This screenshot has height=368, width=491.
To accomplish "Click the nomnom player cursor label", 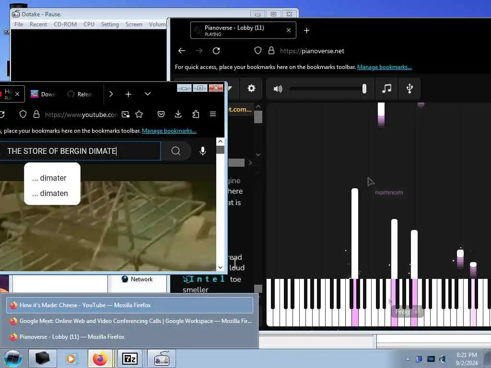I will [x=389, y=193].
